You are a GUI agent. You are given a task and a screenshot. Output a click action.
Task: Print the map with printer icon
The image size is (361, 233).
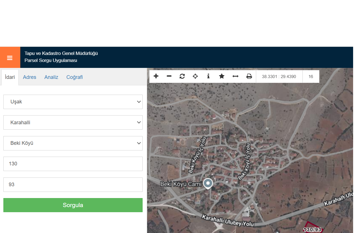coord(249,76)
